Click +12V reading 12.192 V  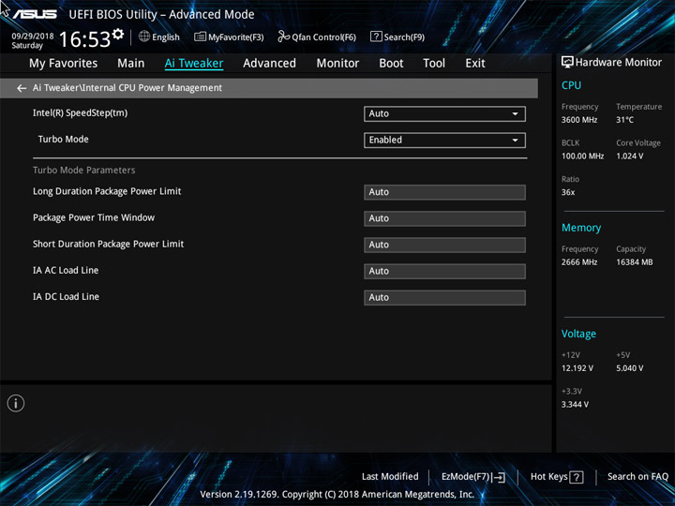pos(577,368)
